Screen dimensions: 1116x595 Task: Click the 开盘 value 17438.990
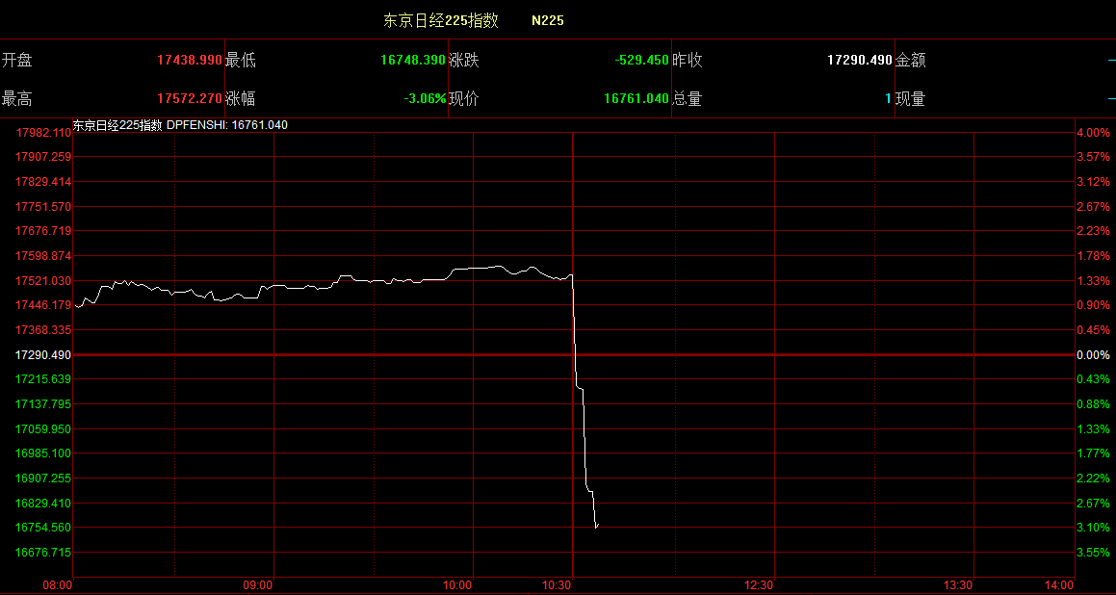[189, 60]
